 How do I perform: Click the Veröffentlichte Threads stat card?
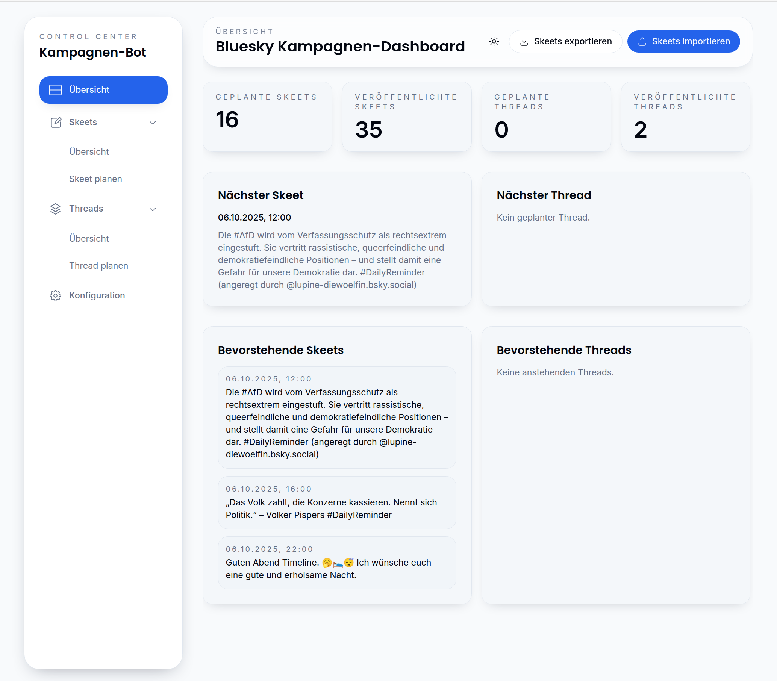coord(685,117)
